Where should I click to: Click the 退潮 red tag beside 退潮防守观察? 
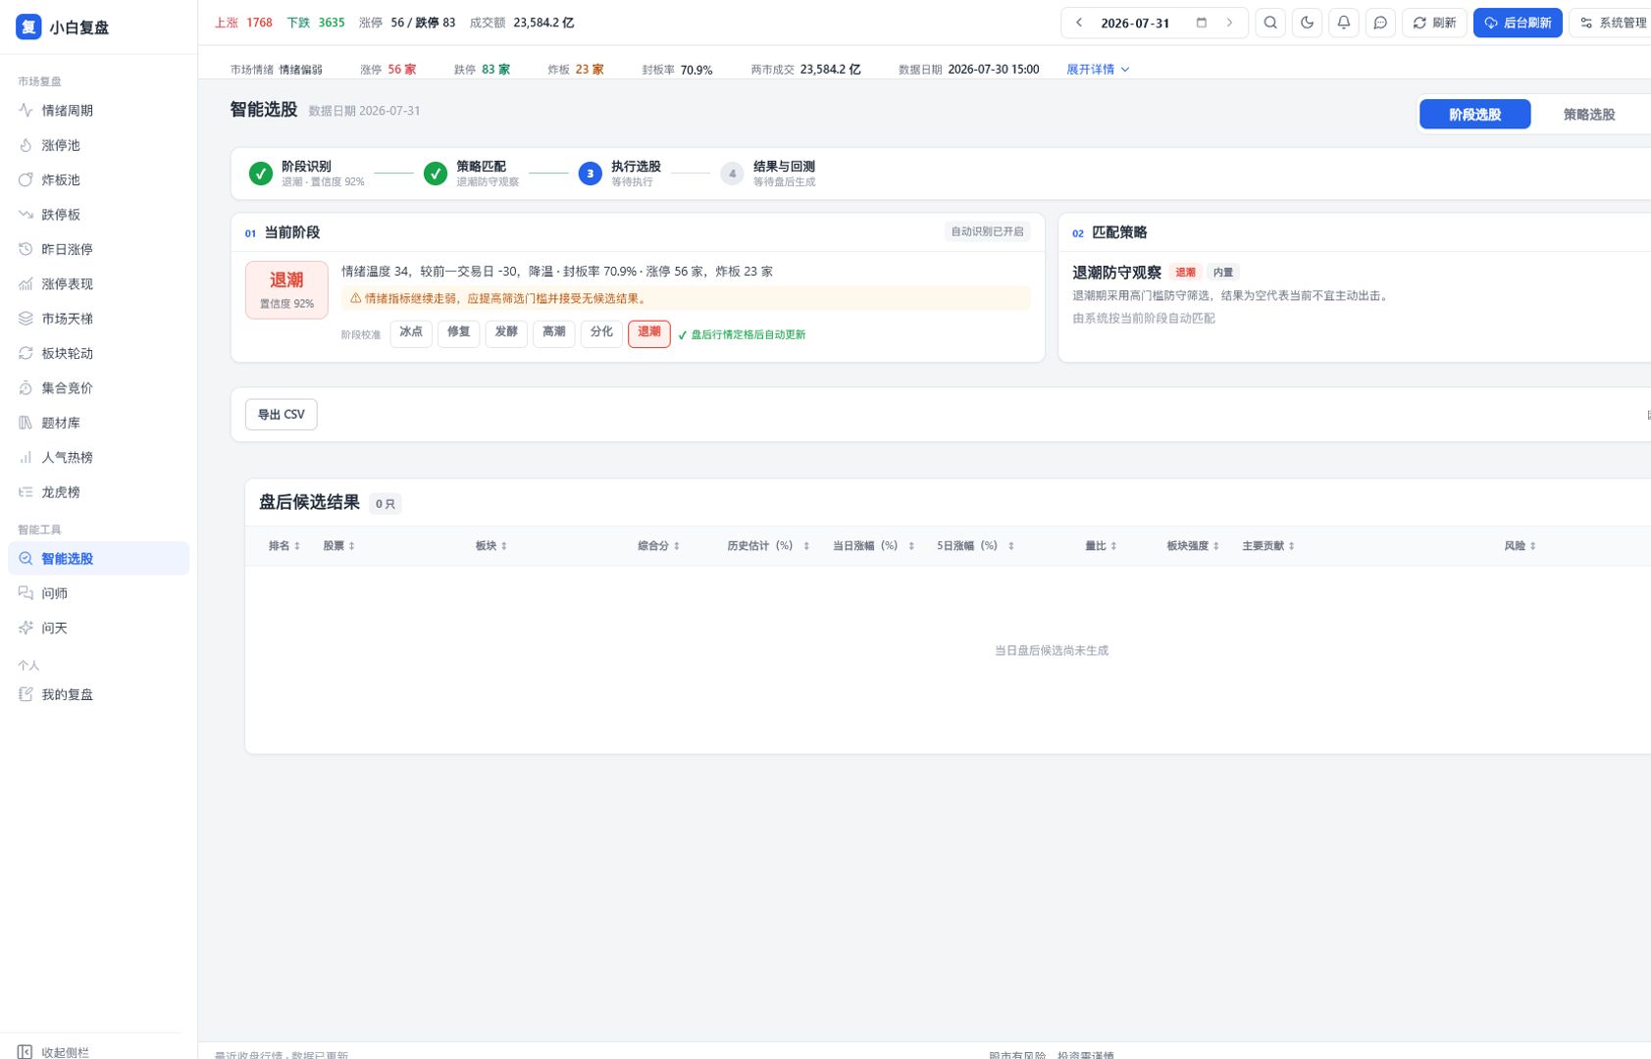[x=1186, y=273]
